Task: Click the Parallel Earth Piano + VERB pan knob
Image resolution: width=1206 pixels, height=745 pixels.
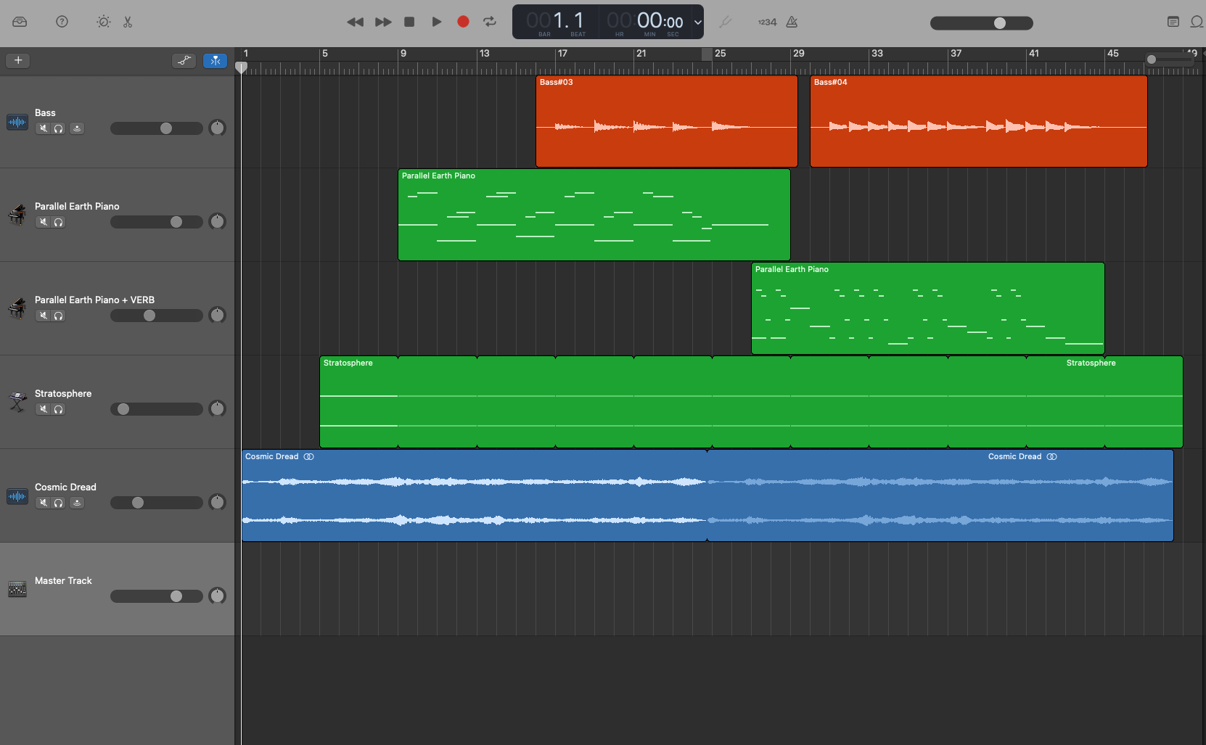Action: (x=217, y=315)
